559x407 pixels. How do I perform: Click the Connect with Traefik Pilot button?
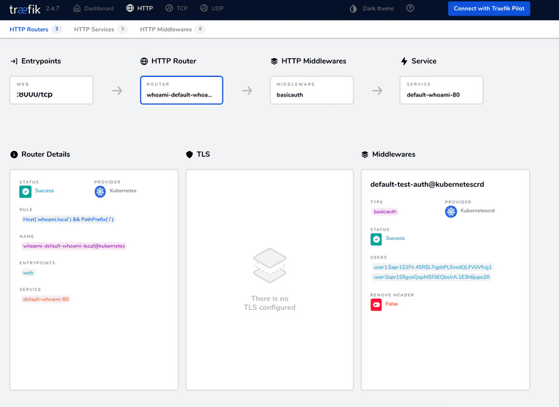[488, 8]
